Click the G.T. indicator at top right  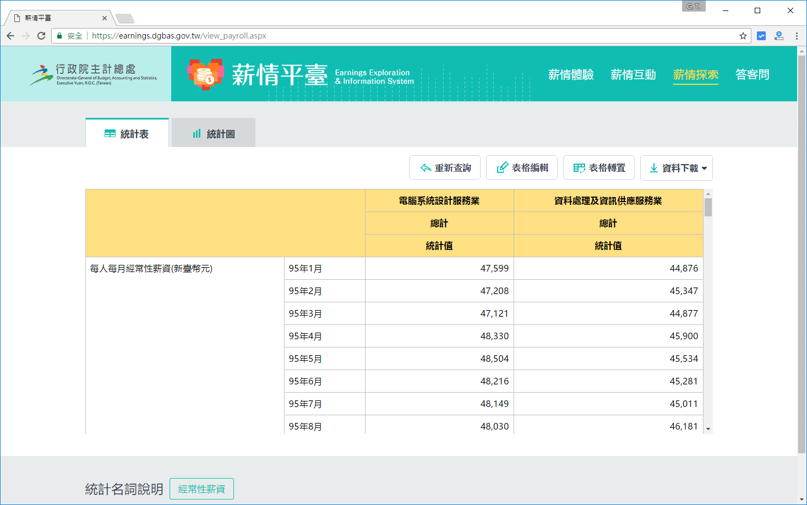693,6
